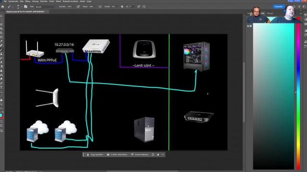
Task: Select the Eyedropper tool
Action: [1, 41]
